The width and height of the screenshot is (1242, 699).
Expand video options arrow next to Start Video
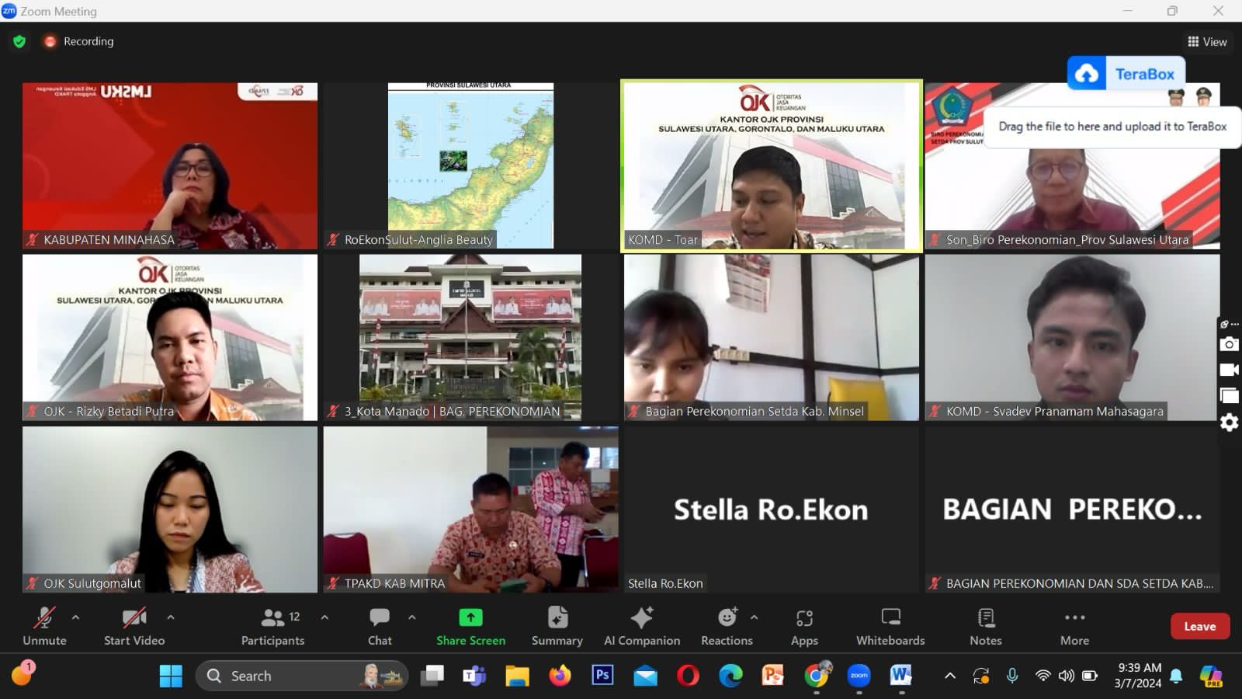point(170,617)
